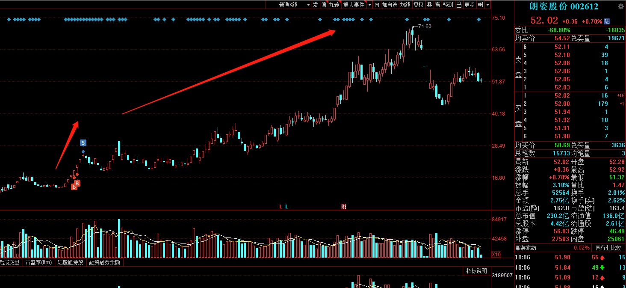Screen dimensions: 626x288
Task: Click the 总市值 230.2亿 value
Action: (558, 216)
